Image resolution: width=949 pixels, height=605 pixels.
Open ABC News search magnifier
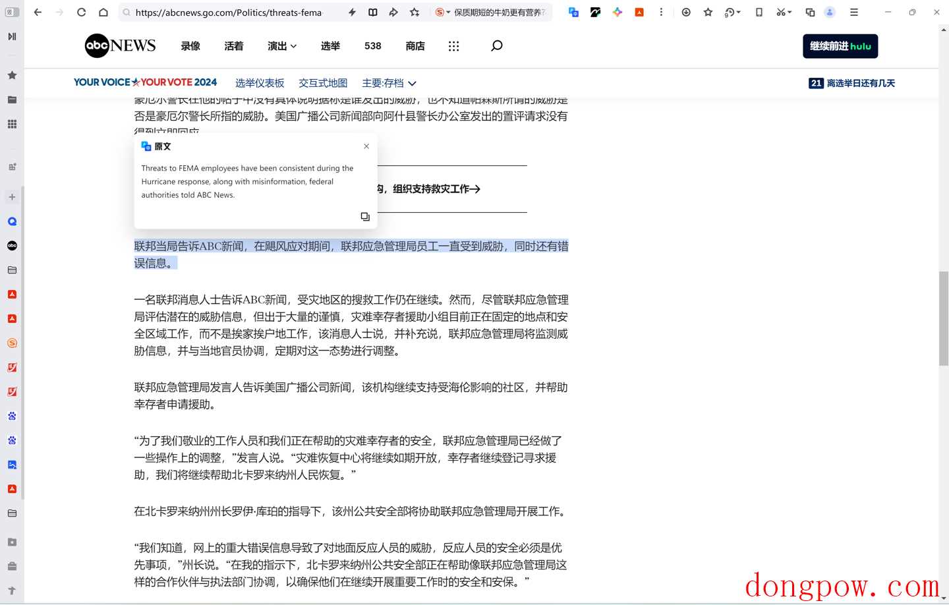[x=497, y=45]
